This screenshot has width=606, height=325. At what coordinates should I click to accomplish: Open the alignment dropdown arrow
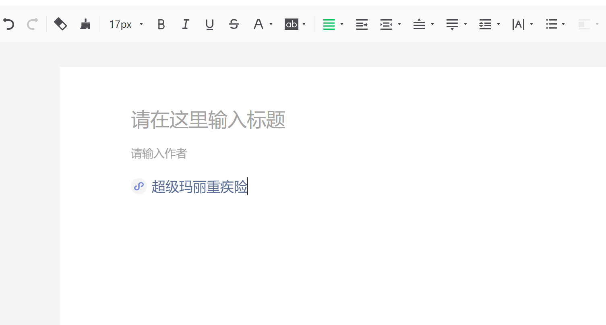point(342,24)
